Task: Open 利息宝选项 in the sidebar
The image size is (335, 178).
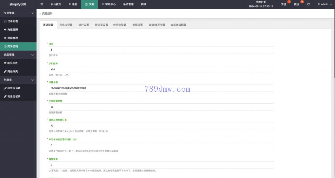Action: pos(14,88)
